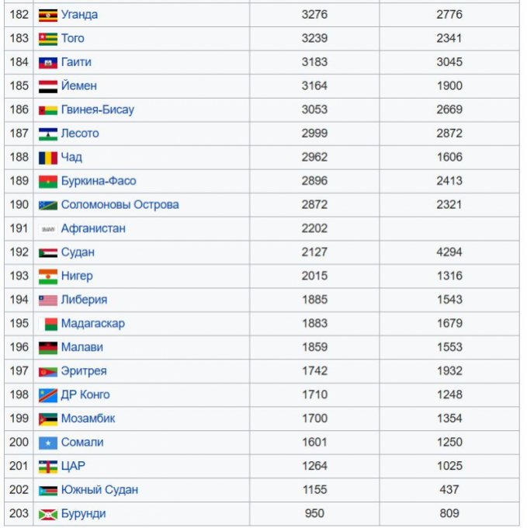Screen dimensions: 527x528
Task: Click the Haiti flag icon
Action: coord(48,62)
